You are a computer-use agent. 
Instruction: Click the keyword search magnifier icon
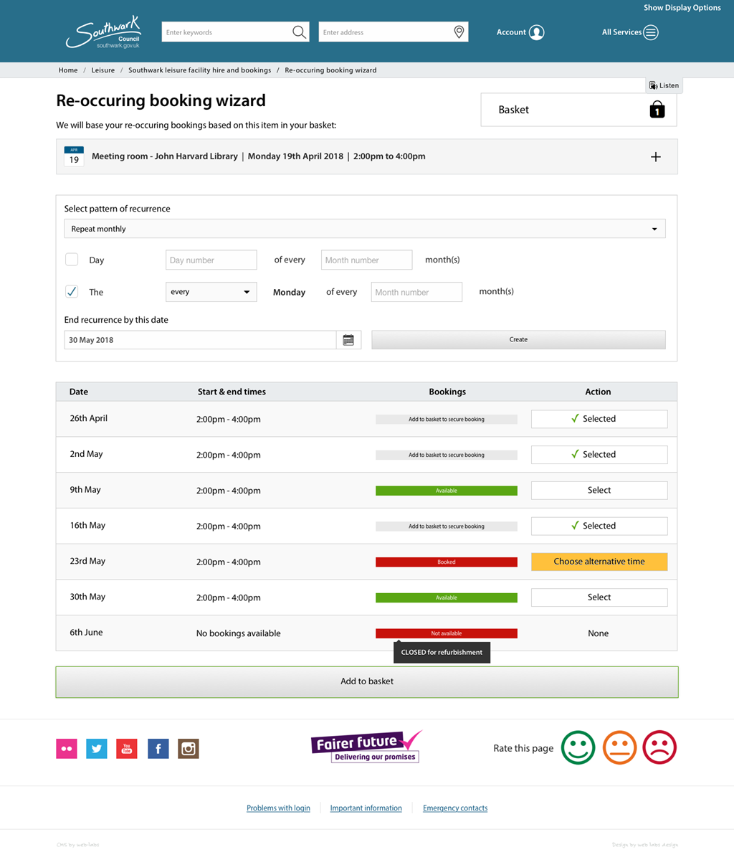pos(299,32)
